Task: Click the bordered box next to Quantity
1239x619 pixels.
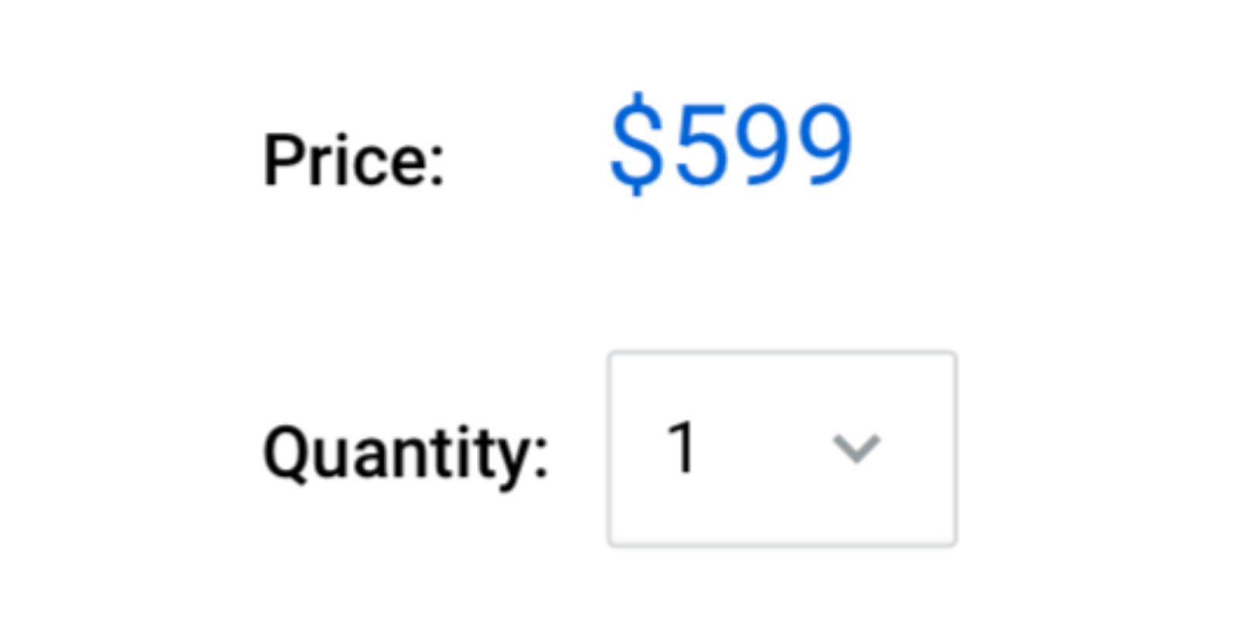Action: point(782,449)
